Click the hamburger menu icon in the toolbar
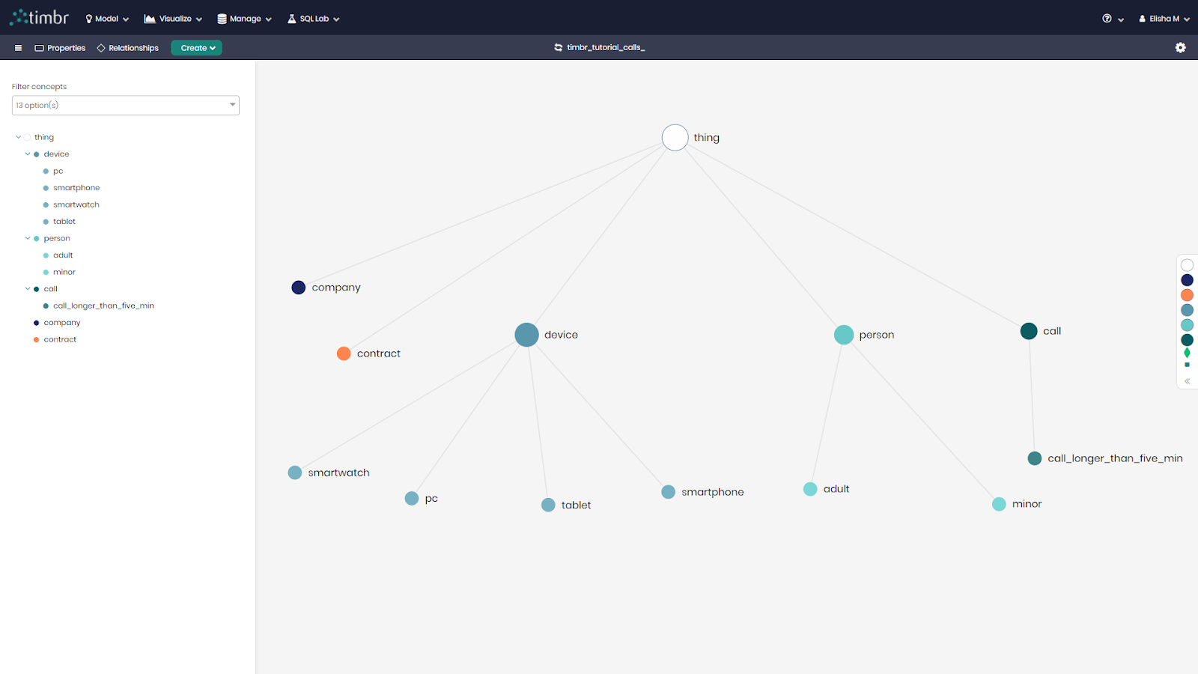The height and width of the screenshot is (674, 1198). tap(18, 48)
